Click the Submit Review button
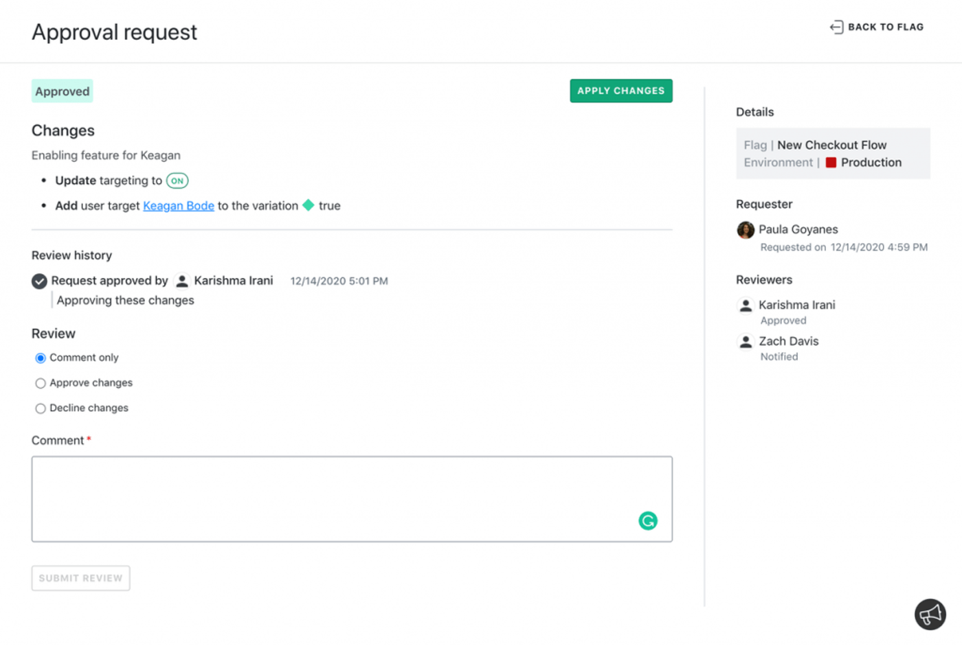Screen dimensions: 962x646 click(80, 577)
